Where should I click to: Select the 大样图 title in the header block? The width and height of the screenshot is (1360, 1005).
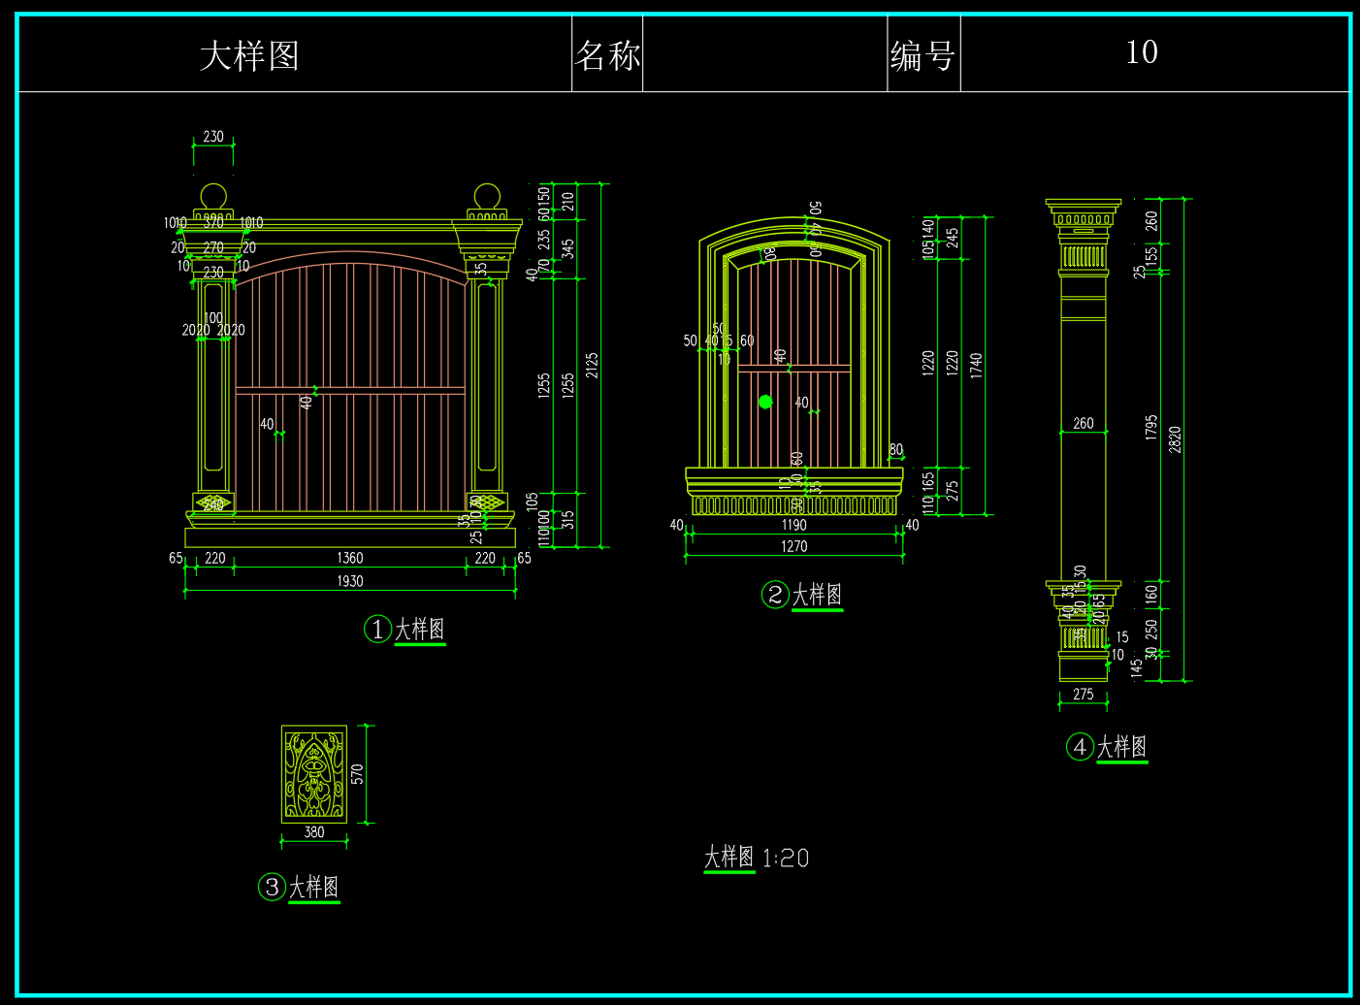[x=249, y=55]
